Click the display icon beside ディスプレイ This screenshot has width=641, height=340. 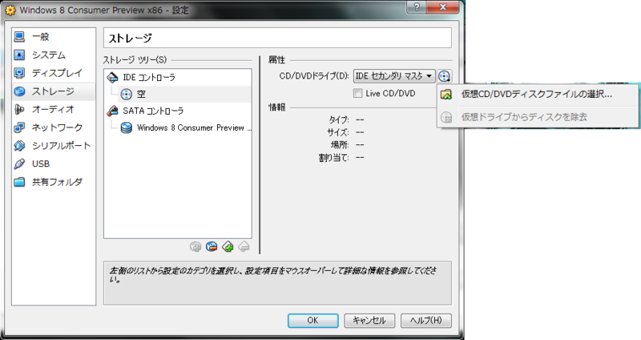(x=19, y=73)
